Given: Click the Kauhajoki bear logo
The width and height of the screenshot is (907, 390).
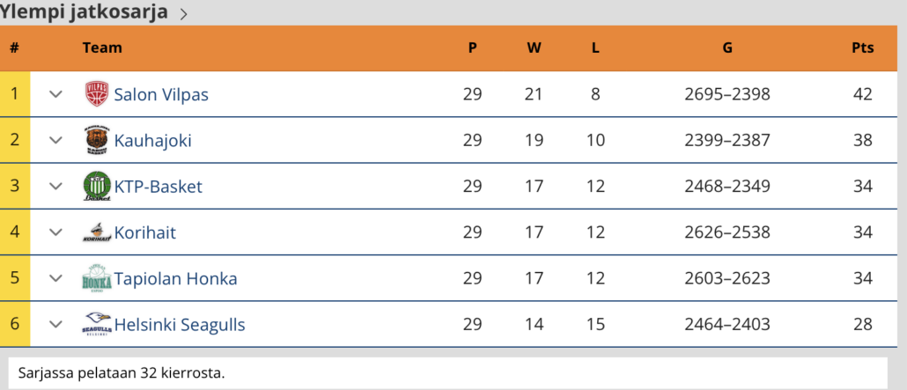Looking at the screenshot, I should coord(97,140).
